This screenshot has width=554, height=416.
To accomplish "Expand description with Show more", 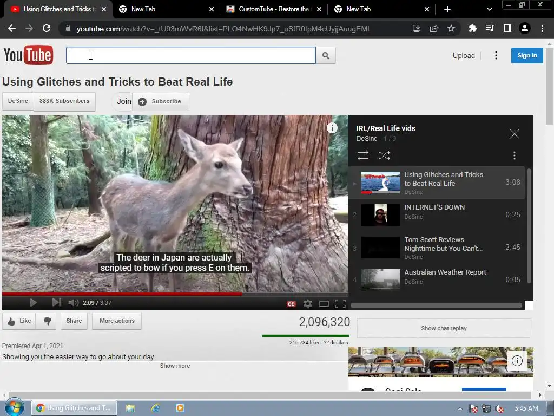I will point(175,366).
